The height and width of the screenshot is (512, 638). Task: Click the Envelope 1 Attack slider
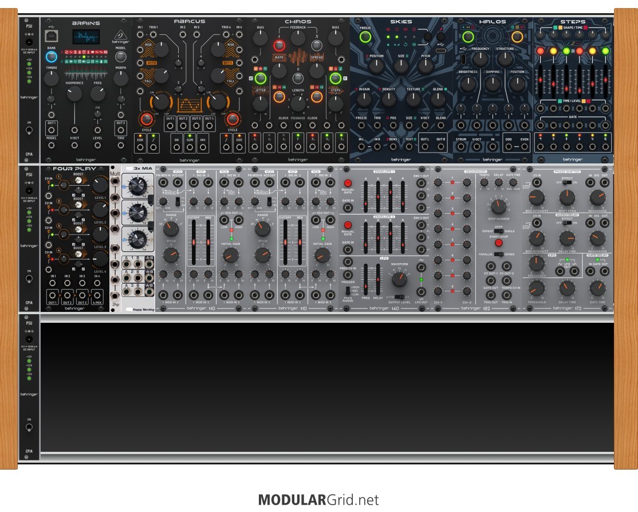point(366,197)
